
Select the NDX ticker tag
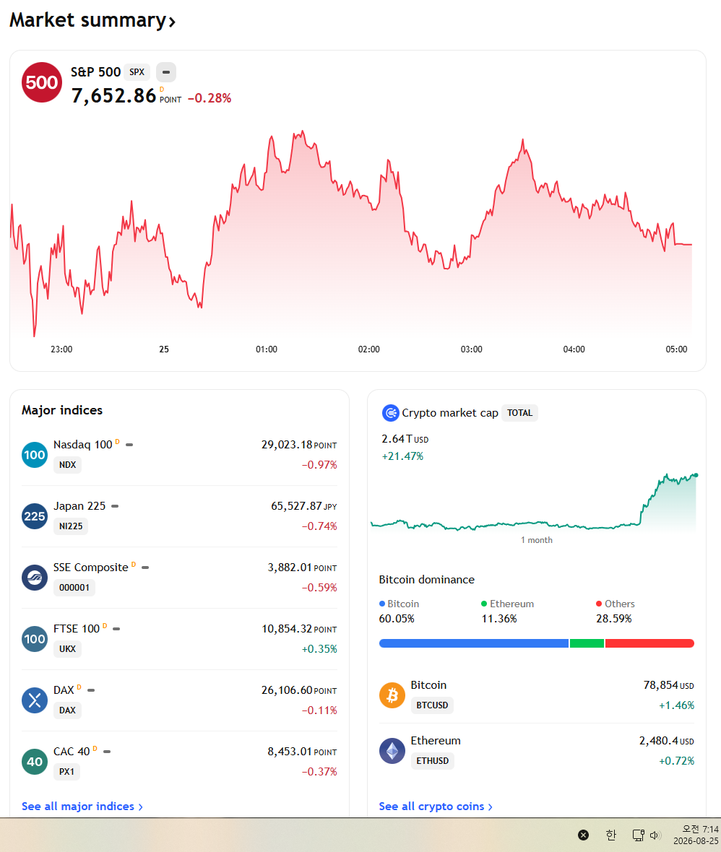point(67,465)
